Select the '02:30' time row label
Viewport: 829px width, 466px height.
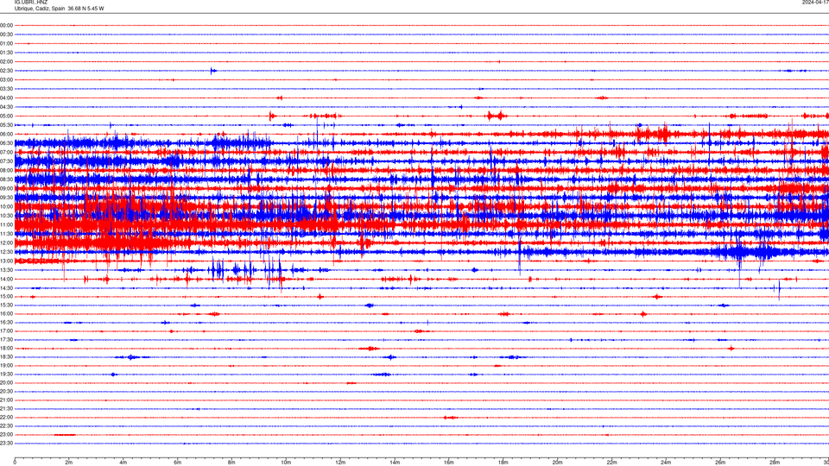(6, 71)
